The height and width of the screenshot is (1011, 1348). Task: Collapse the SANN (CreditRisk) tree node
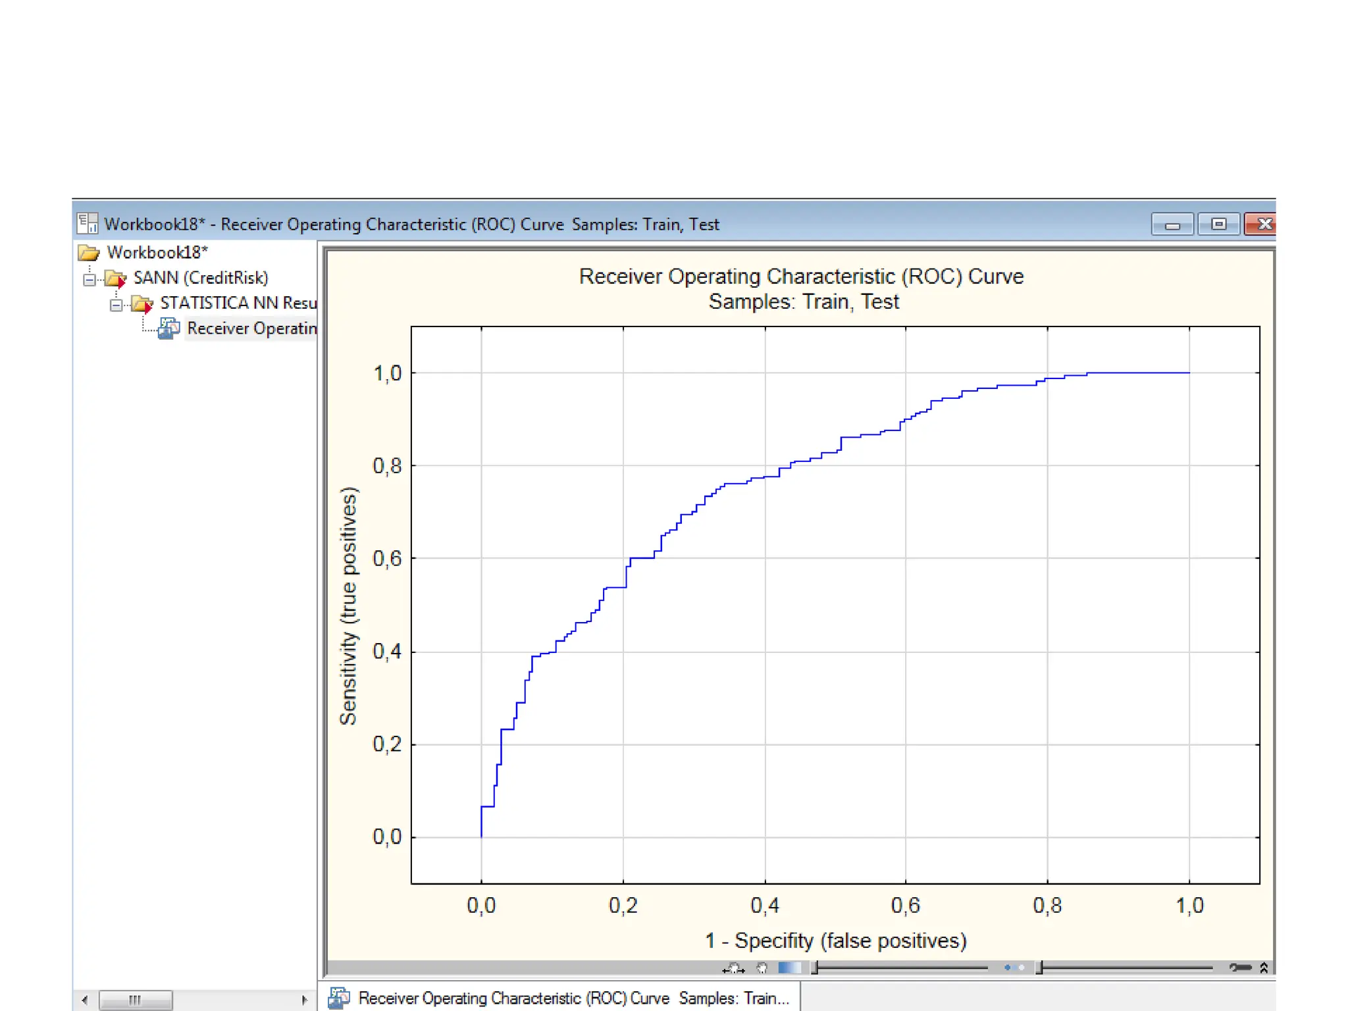pos(89,280)
